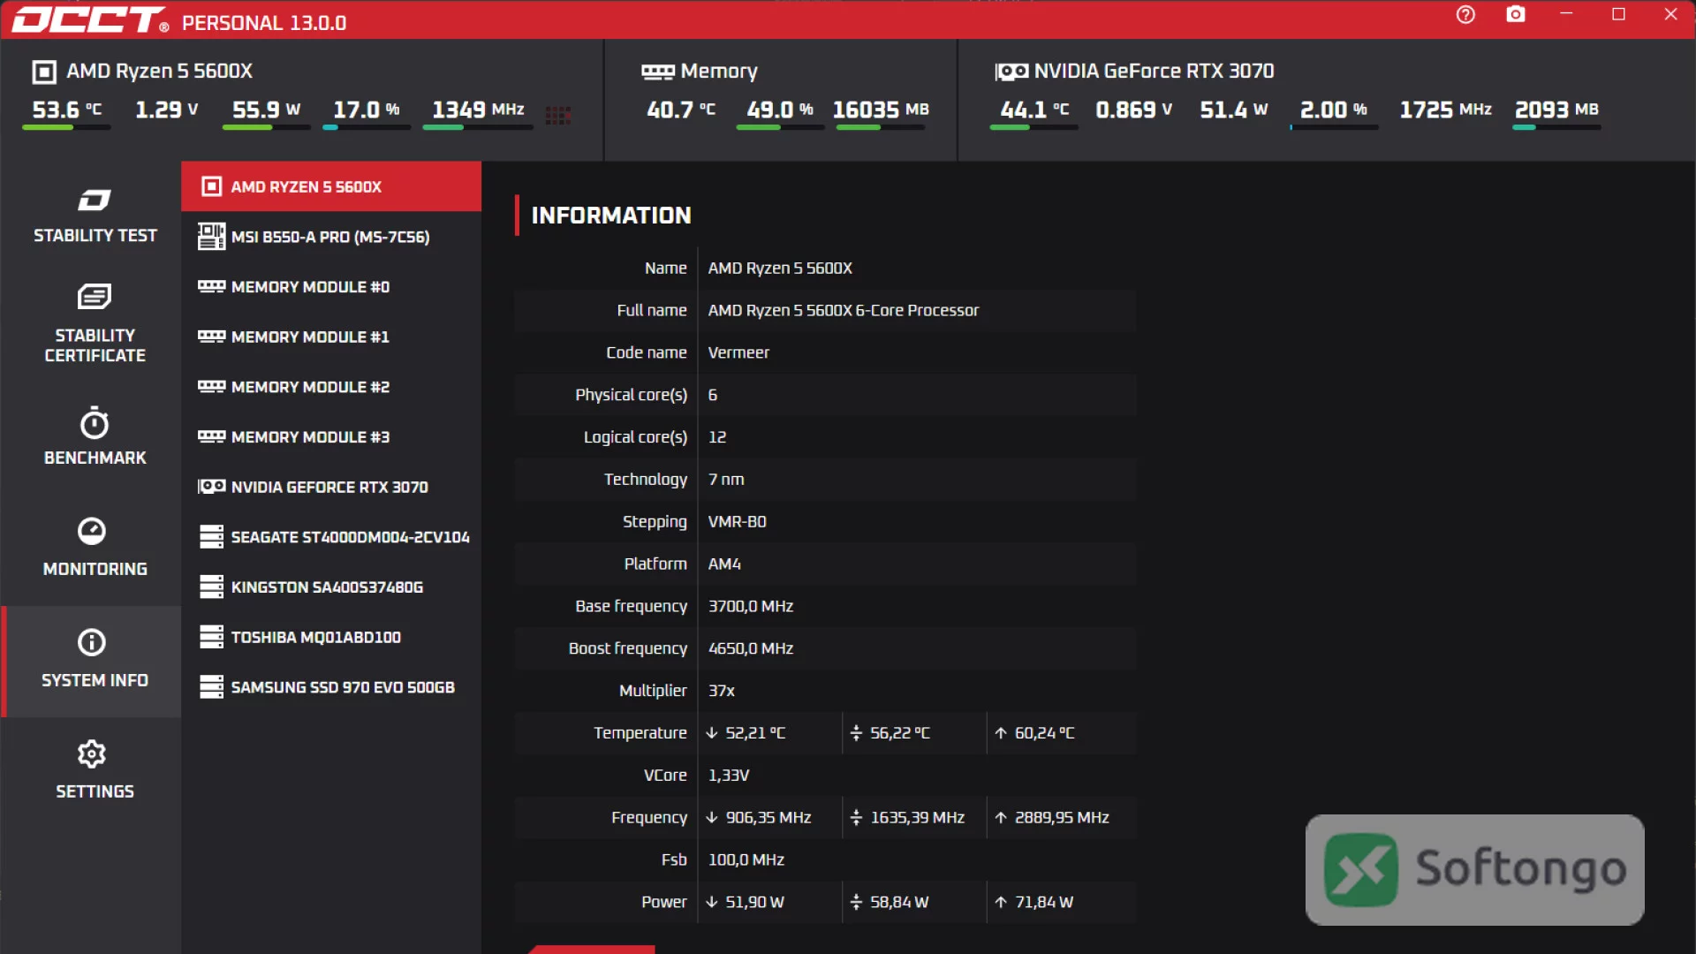1696x954 pixels.
Task: Click the GPU clock 1725 MHz reading
Action: (1445, 110)
